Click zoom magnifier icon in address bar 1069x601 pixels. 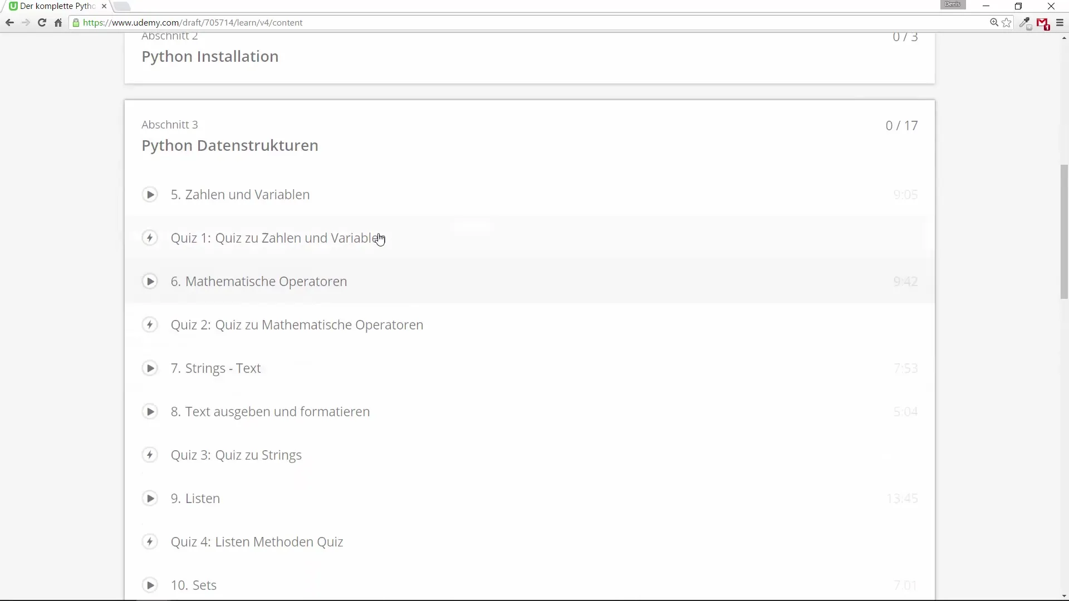[x=994, y=23]
